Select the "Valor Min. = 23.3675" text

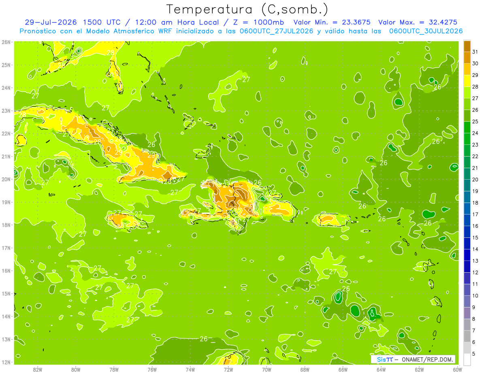point(332,22)
